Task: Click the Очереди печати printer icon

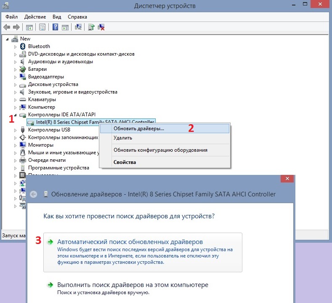Action: click(x=23, y=160)
